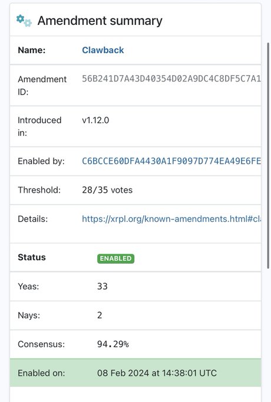Click the 94.29% consensus value
The width and height of the screenshot is (271, 402).
(x=113, y=344)
